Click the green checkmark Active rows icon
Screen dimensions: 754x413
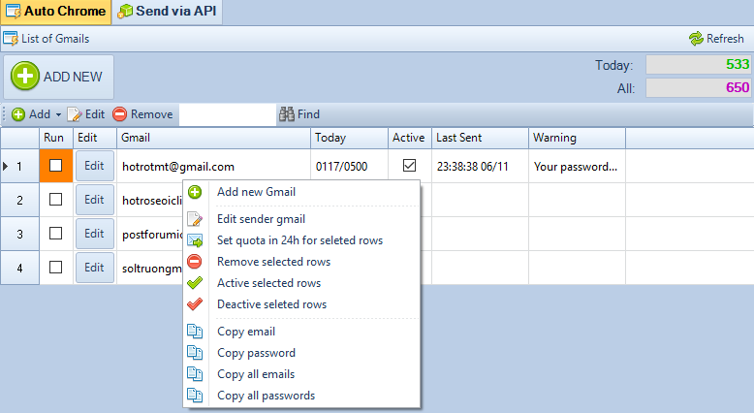(195, 283)
